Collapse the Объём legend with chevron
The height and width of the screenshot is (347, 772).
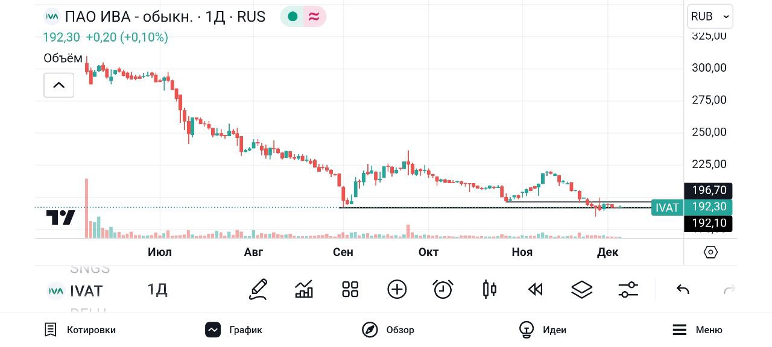click(x=59, y=85)
